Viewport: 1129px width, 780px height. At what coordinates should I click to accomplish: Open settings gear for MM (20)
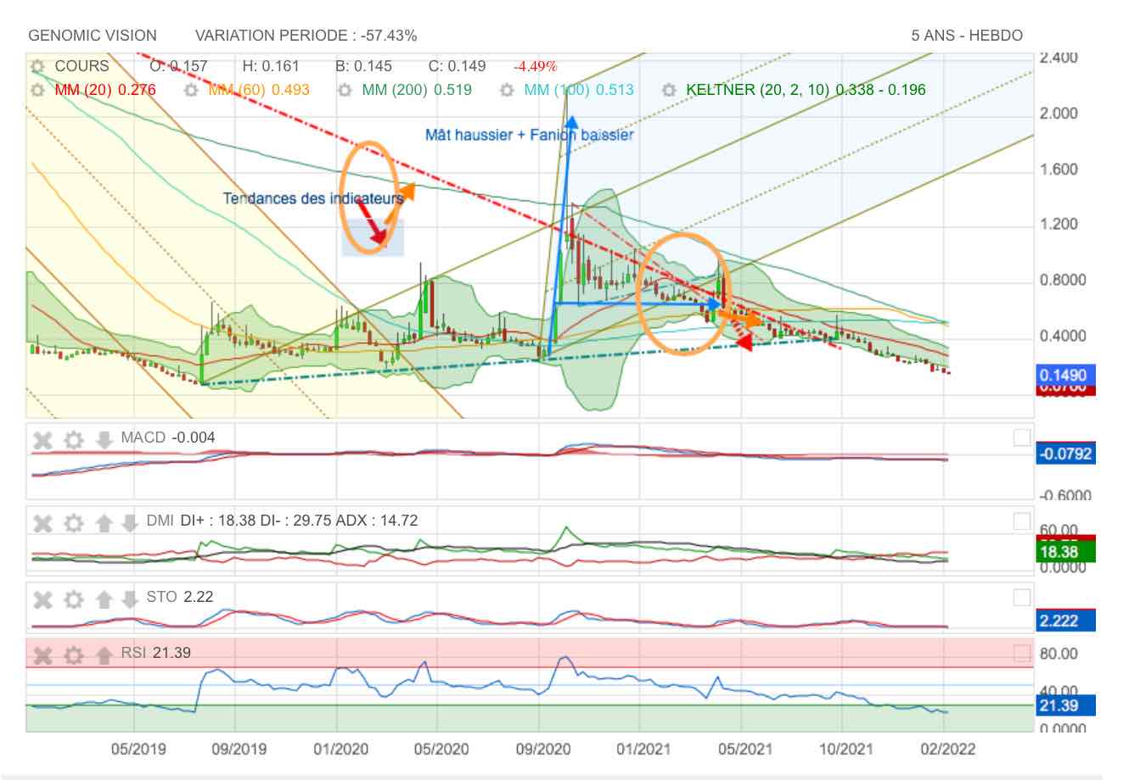point(37,90)
